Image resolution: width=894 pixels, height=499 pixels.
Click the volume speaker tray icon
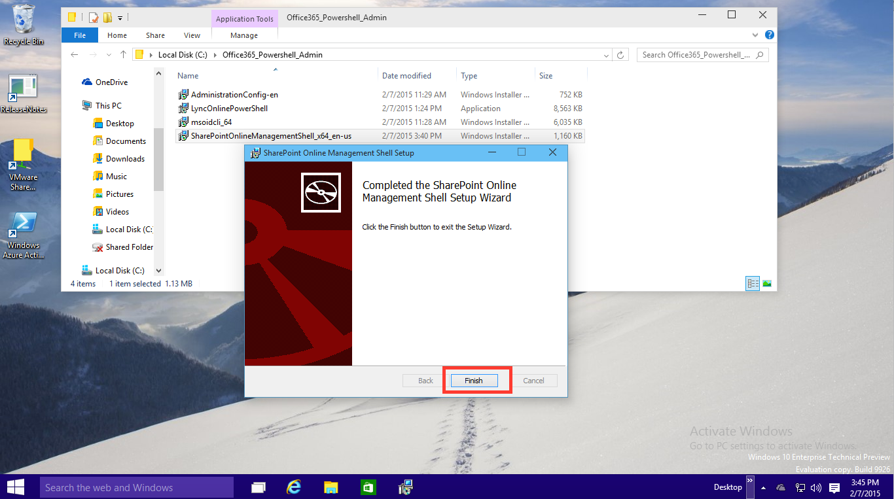pos(815,488)
